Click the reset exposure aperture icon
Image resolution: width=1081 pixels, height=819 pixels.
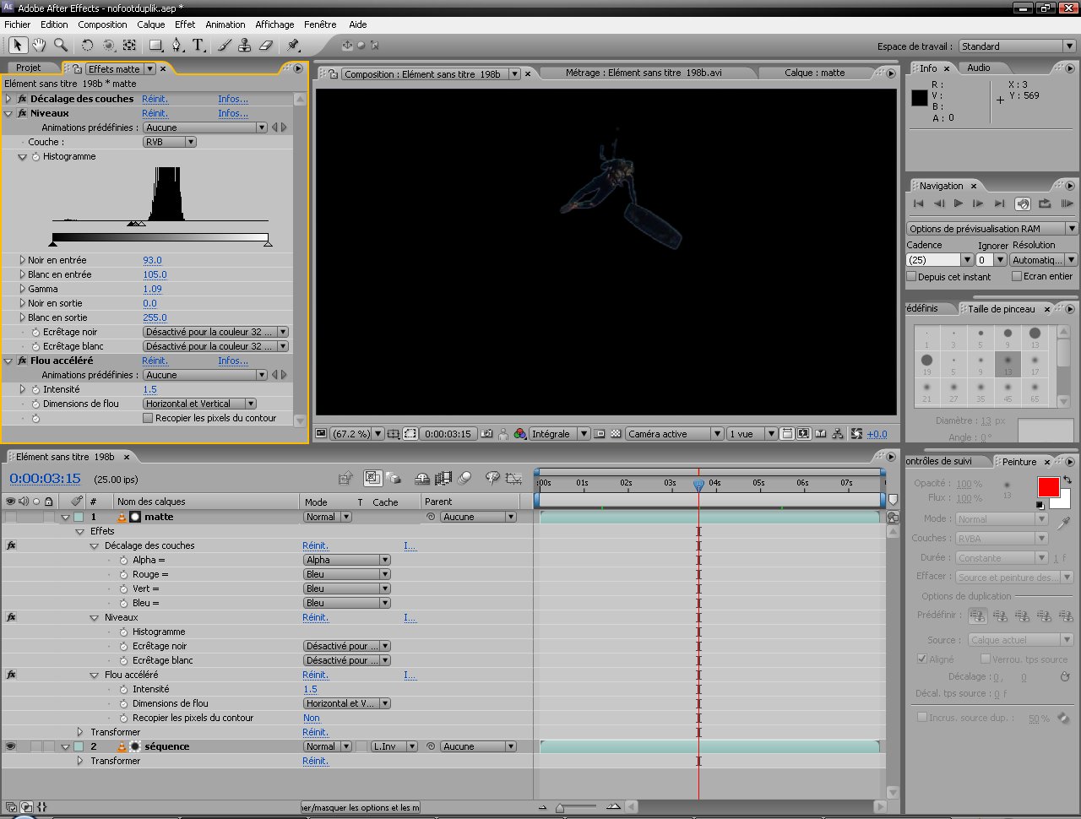pos(857,434)
